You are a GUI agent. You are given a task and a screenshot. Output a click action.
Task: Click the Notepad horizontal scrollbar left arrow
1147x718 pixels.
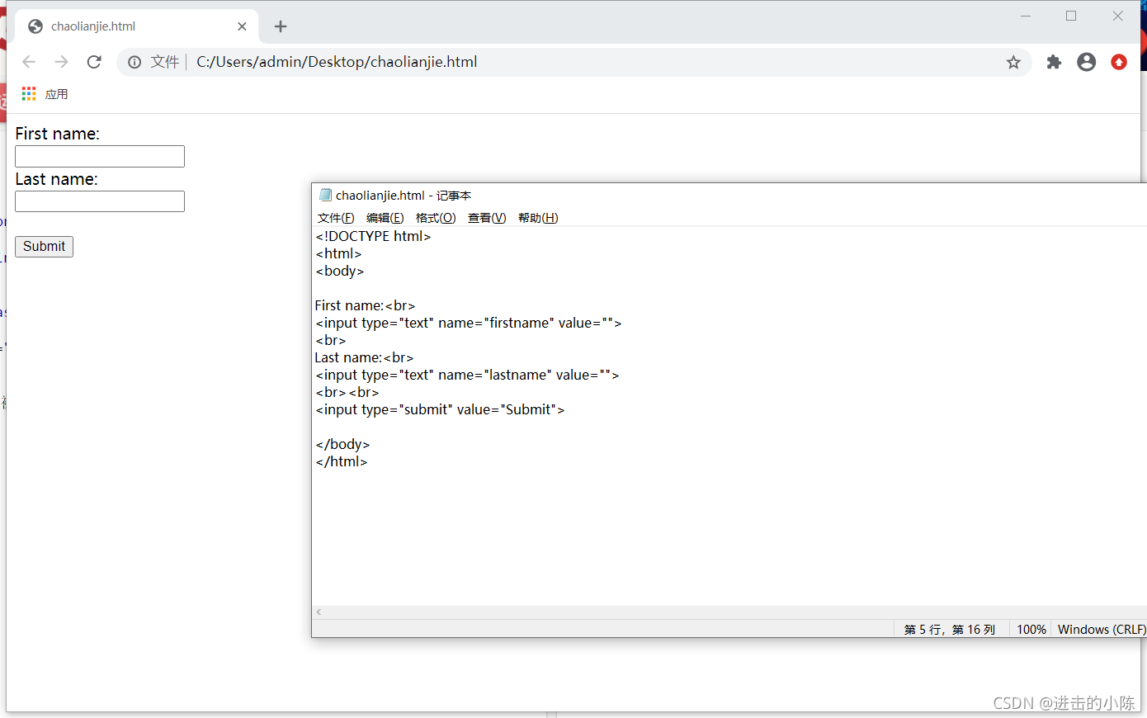[319, 612]
